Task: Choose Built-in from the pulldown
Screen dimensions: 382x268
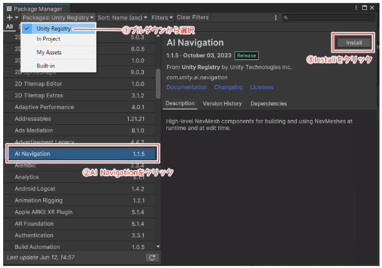Action: pyautogui.click(x=59, y=66)
